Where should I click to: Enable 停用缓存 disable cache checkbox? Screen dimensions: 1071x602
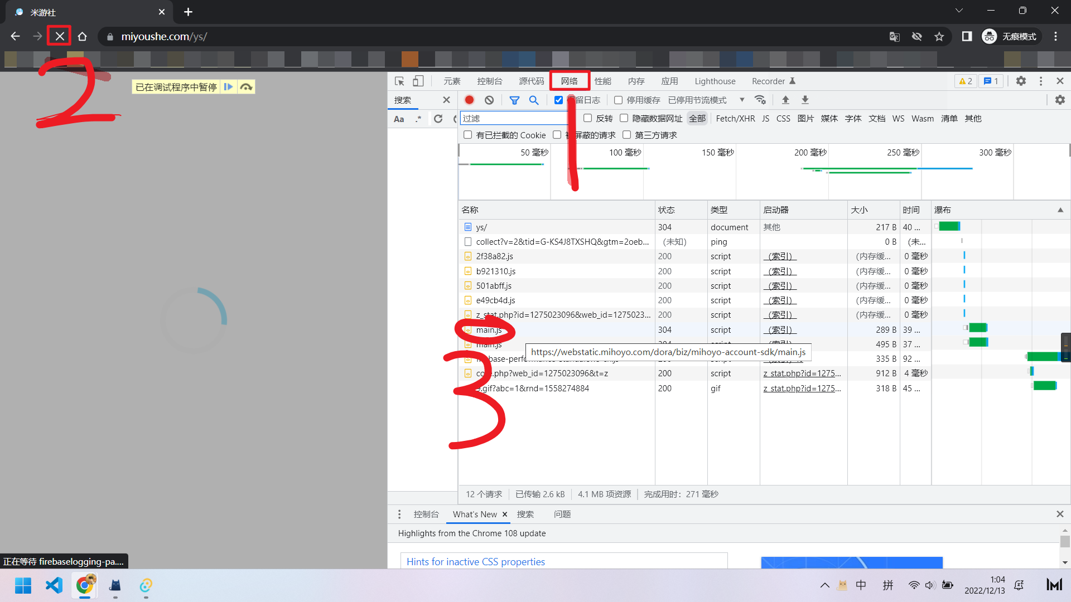pos(618,100)
